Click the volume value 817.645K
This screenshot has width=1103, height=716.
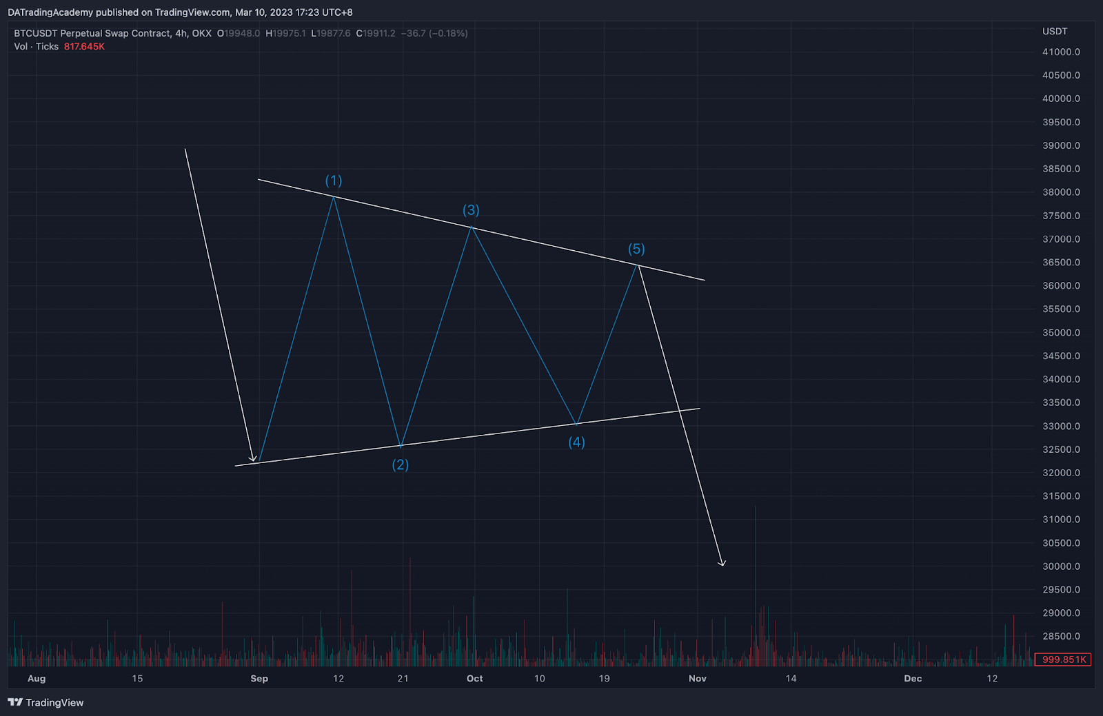(x=84, y=46)
